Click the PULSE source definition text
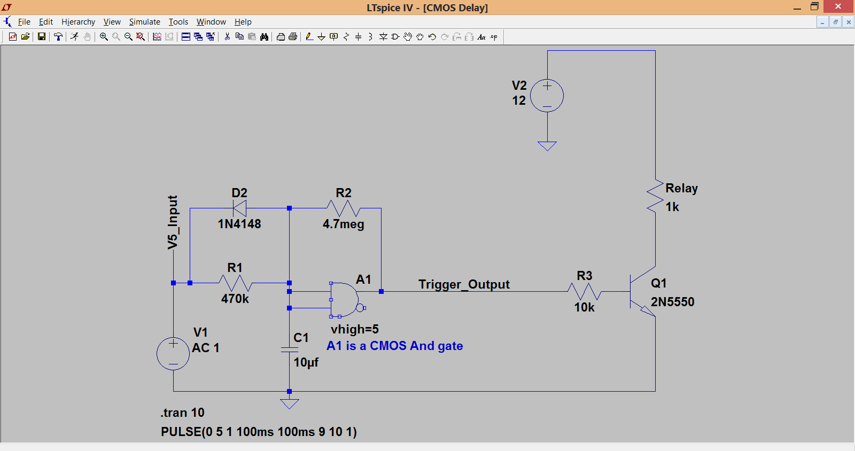Viewport: 855px width, 451px height. (x=259, y=432)
